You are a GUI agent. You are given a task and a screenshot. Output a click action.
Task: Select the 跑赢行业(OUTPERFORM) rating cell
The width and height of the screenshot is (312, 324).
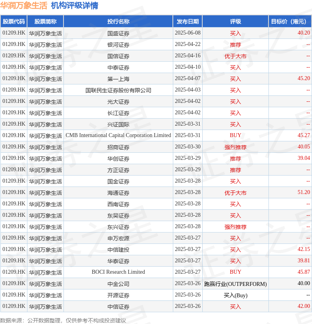pyautogui.click(x=235, y=284)
